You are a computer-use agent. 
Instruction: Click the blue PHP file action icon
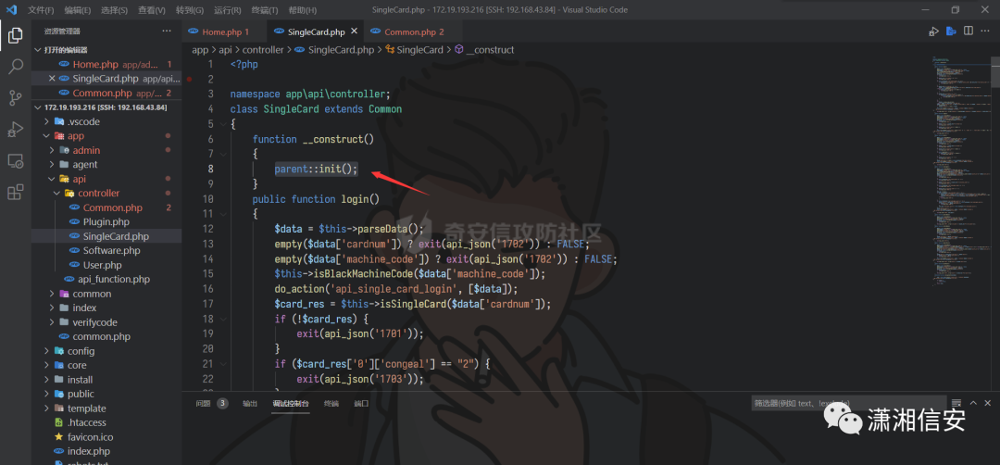(x=951, y=31)
